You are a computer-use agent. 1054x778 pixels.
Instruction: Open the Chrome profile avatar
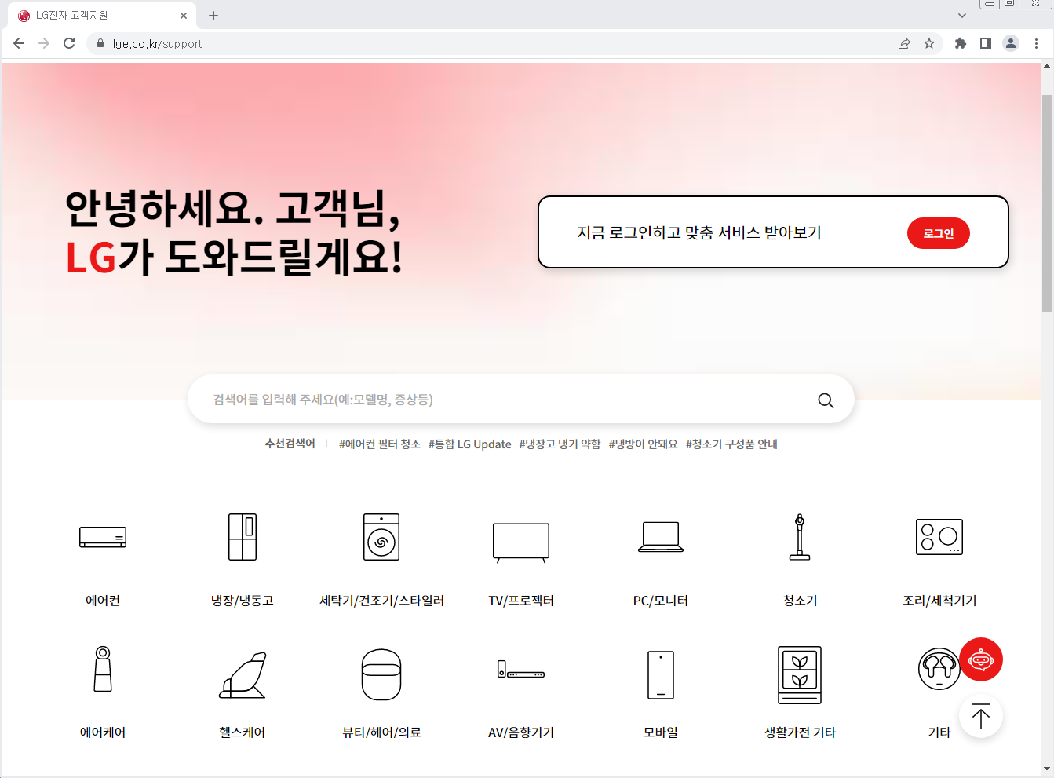tap(1011, 43)
